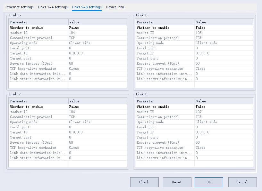
Task: Click Link-7 TCP keep-alive mechanism Close value
Action: pos(97,147)
